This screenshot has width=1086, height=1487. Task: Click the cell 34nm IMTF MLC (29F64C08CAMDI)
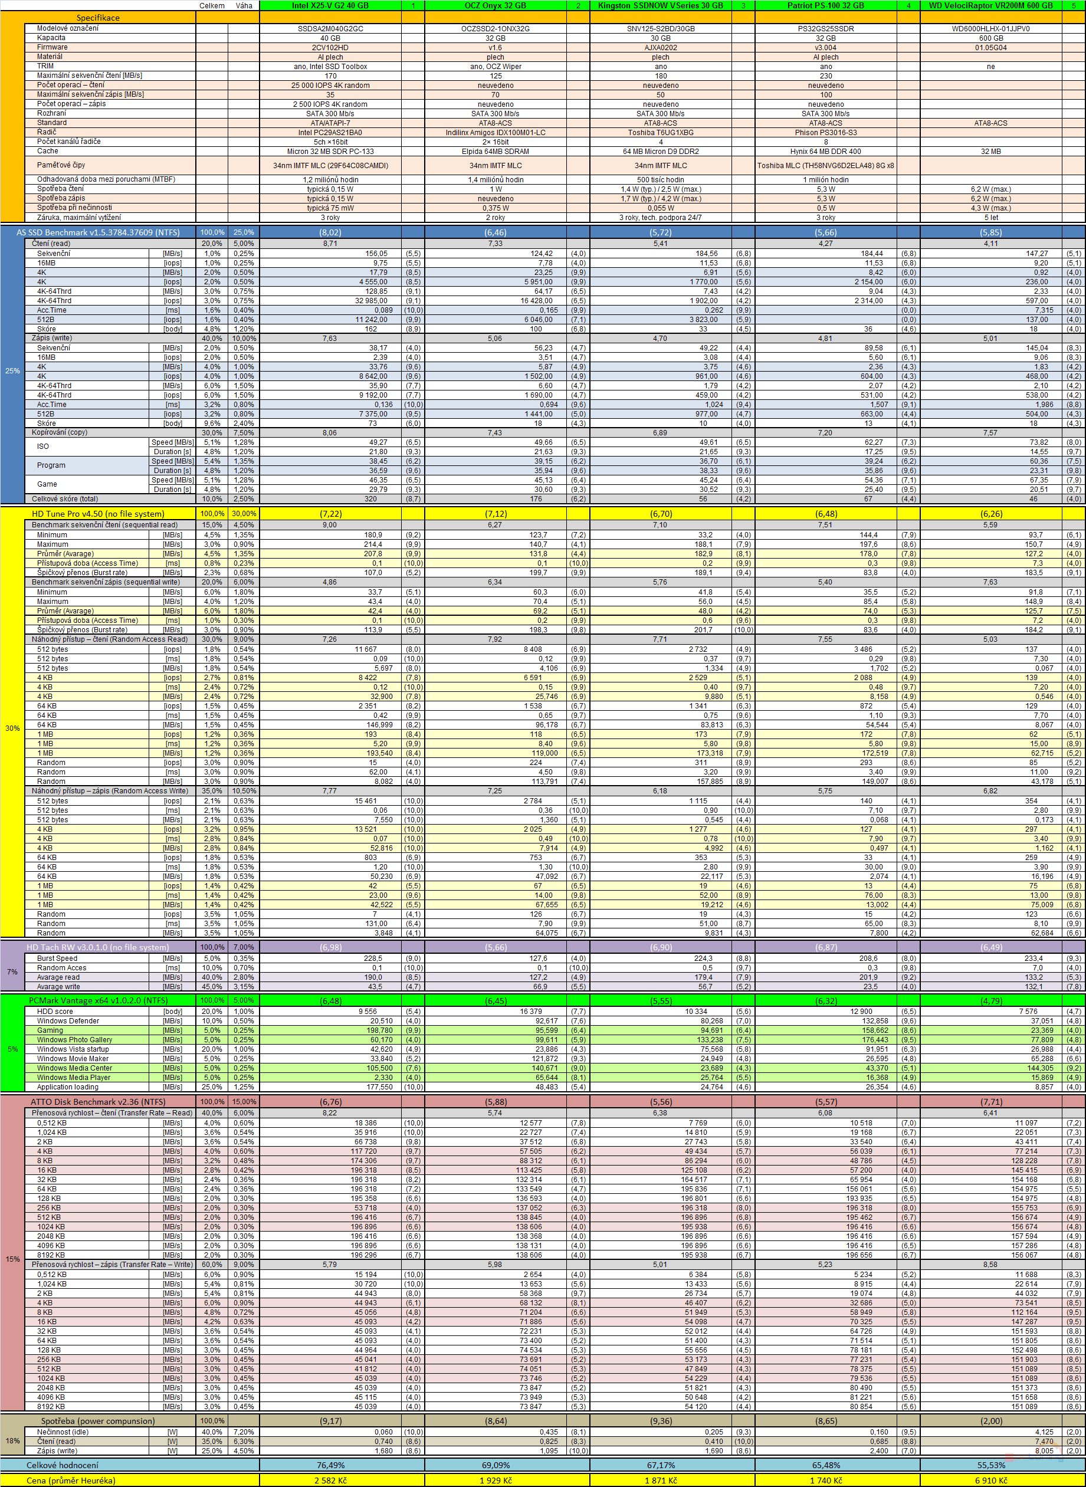tap(330, 166)
